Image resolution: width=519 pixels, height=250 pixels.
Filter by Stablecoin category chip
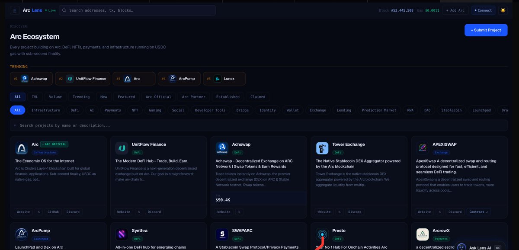[x=451, y=110]
